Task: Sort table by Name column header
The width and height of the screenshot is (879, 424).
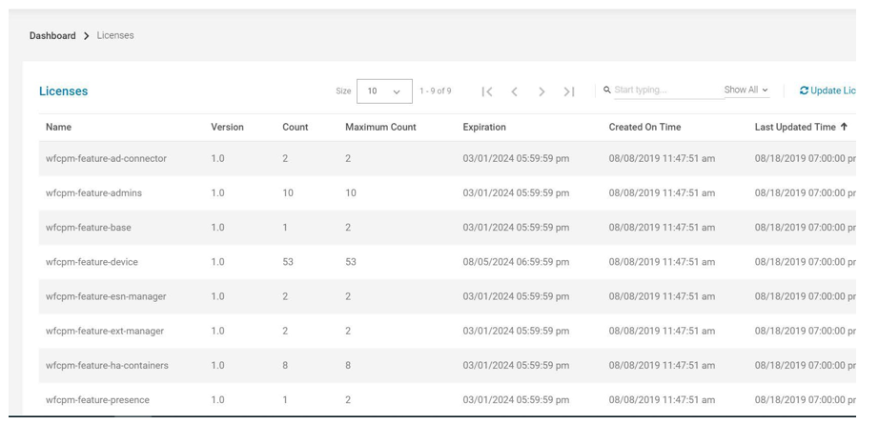Action: pos(58,127)
